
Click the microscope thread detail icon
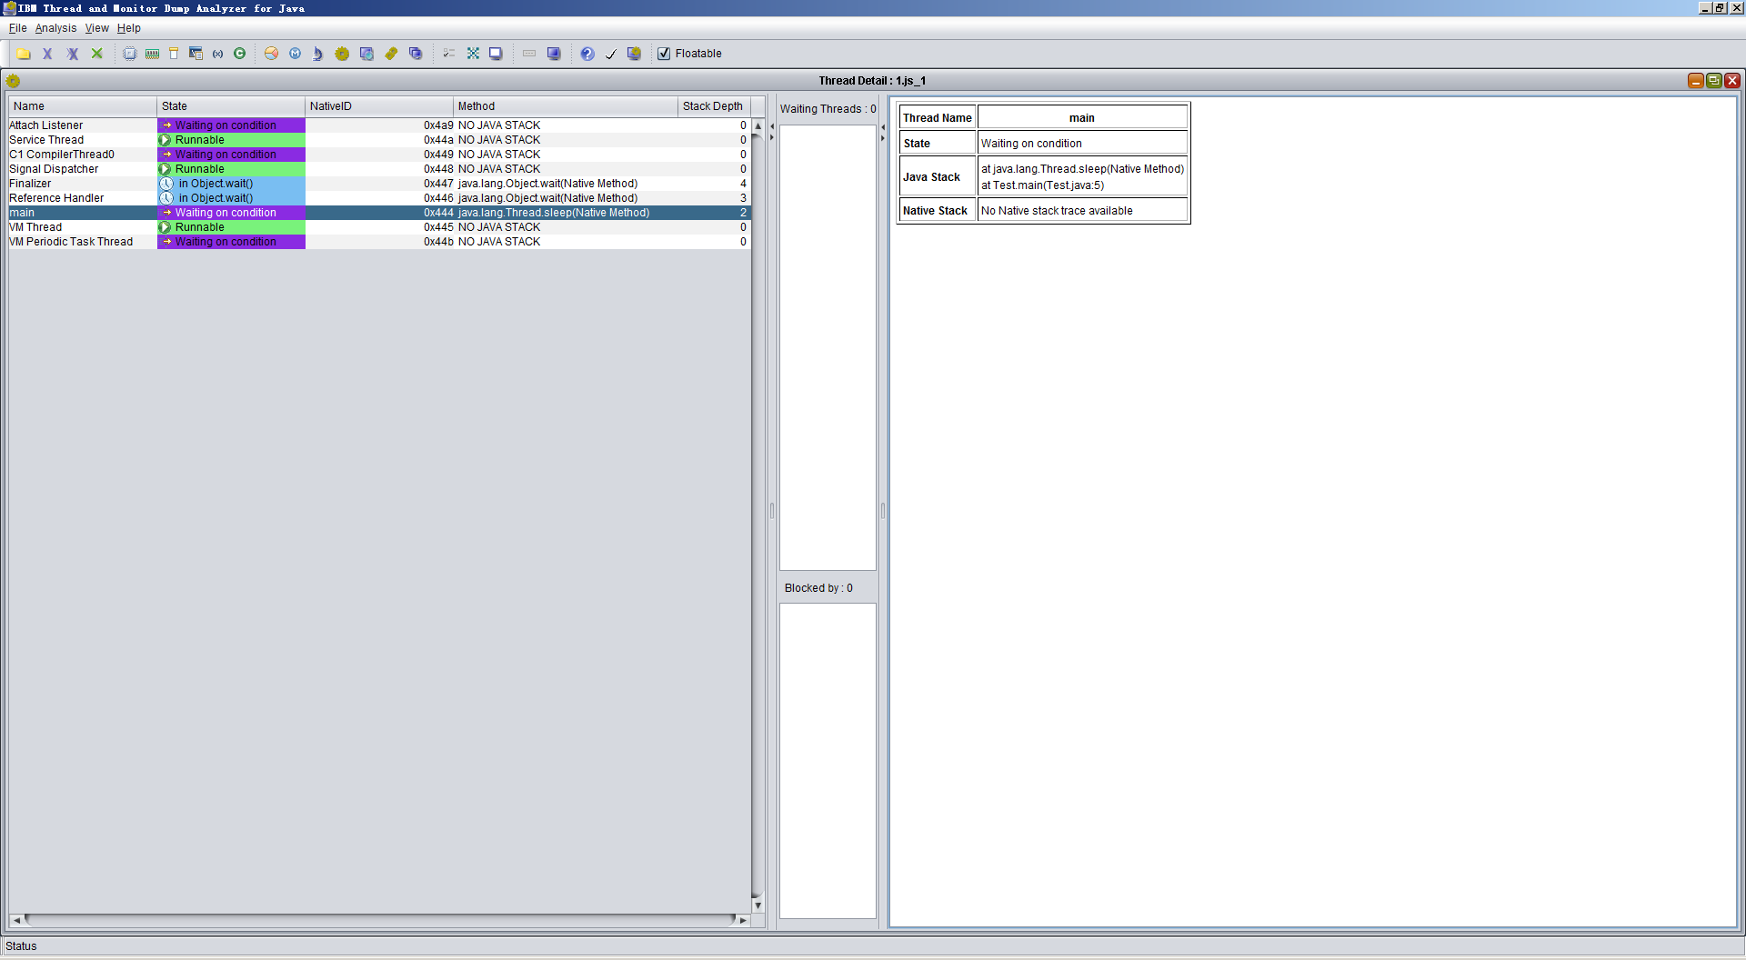point(317,54)
